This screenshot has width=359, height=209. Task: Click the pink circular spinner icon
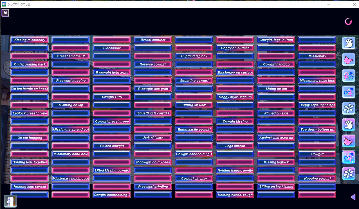point(348,22)
